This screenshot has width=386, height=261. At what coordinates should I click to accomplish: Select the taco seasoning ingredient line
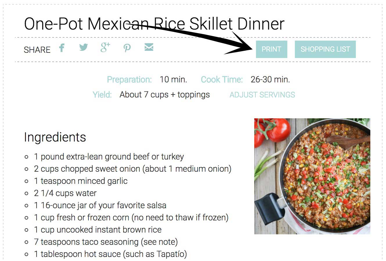106,242
